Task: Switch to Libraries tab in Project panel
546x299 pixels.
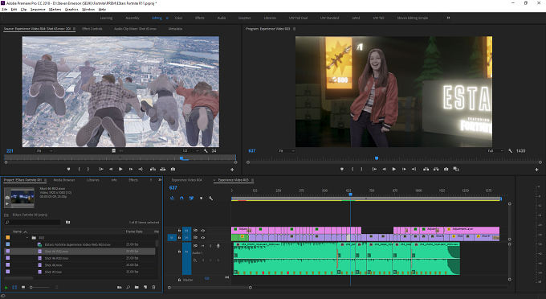Action: (92, 180)
